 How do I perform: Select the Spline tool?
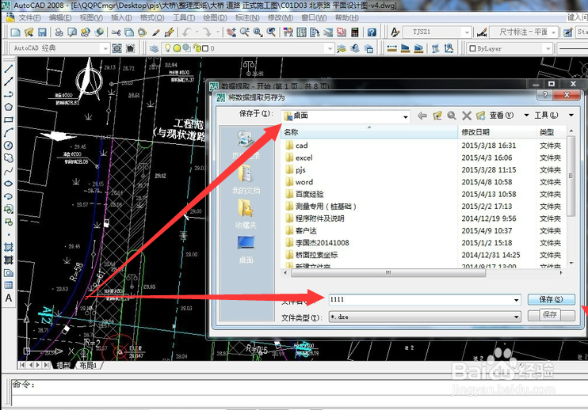pos(8,171)
